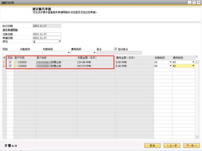Screen dimensions: 202x151
Task: Click the table's vertical scrollbar
Action: [197, 99]
